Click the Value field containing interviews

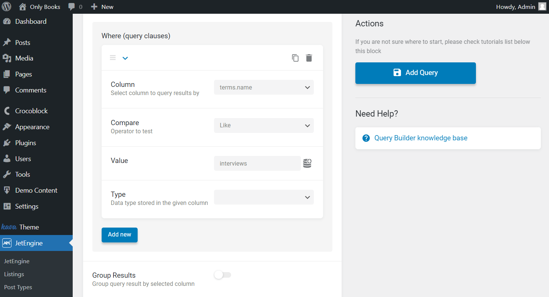(x=257, y=163)
